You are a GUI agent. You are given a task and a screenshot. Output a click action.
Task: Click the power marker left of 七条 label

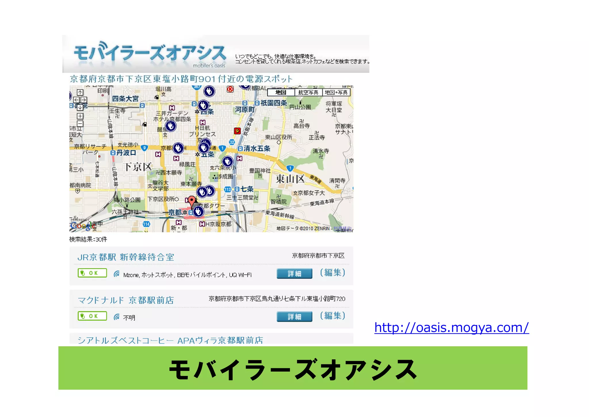click(x=202, y=192)
